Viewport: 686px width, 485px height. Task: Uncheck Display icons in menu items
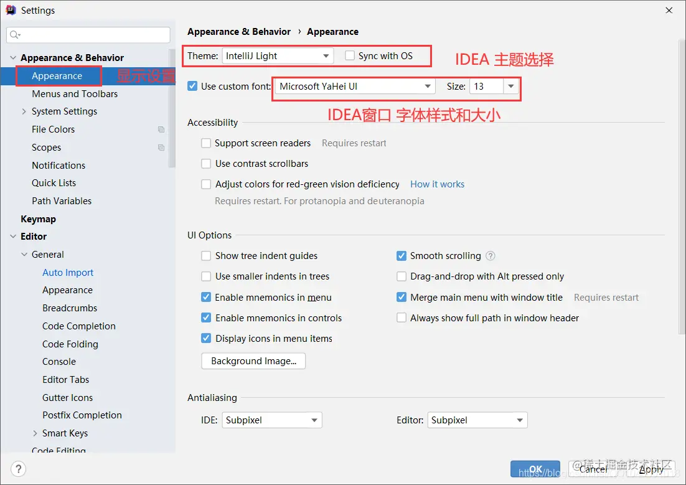click(205, 338)
